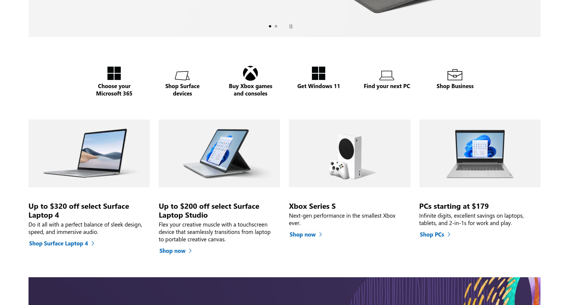The height and width of the screenshot is (305, 569).
Task: View the Surface Laptop 4 product image
Action: [89, 153]
